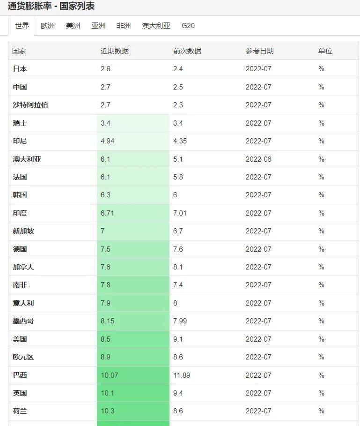360x426 pixels.
Task: Open the 美国 country link
Action: click(x=20, y=339)
